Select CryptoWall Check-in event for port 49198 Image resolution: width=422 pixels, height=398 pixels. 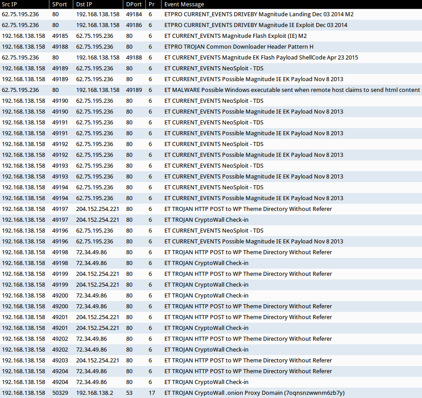pos(211,263)
